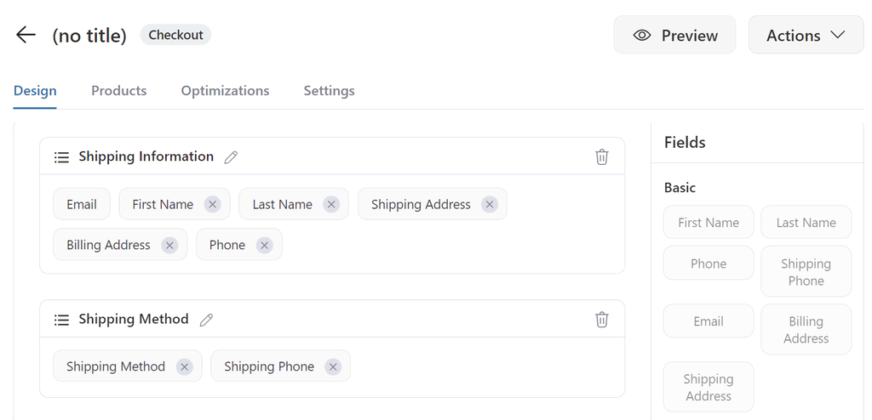Select the Email field chip
Image resolution: width=872 pixels, height=420 pixels.
(82, 204)
